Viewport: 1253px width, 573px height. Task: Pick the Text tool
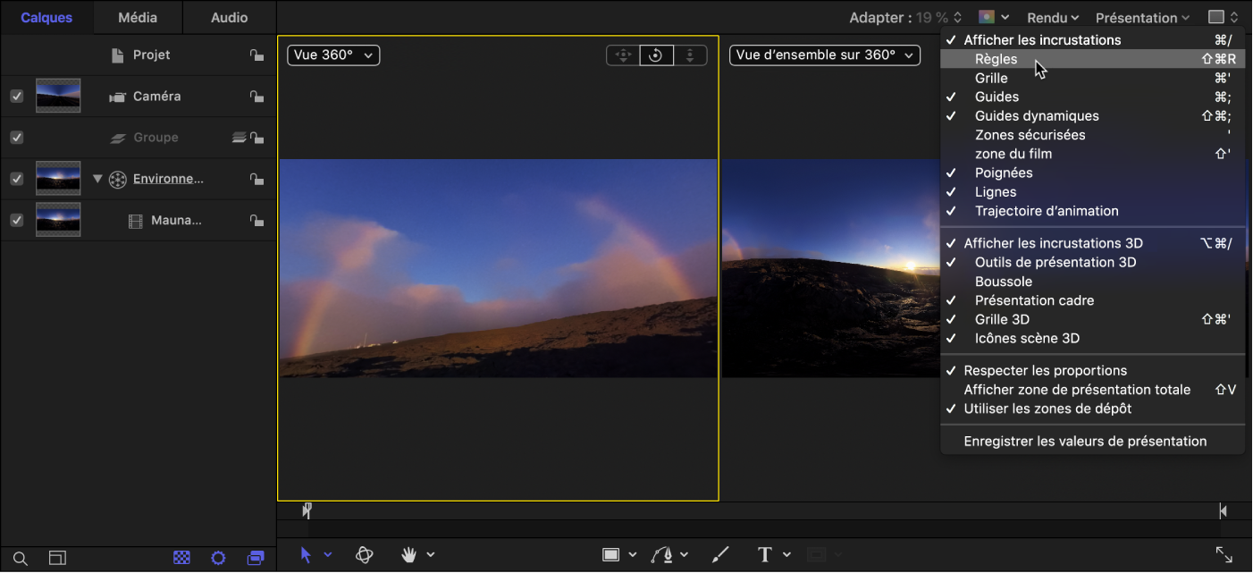[764, 555]
